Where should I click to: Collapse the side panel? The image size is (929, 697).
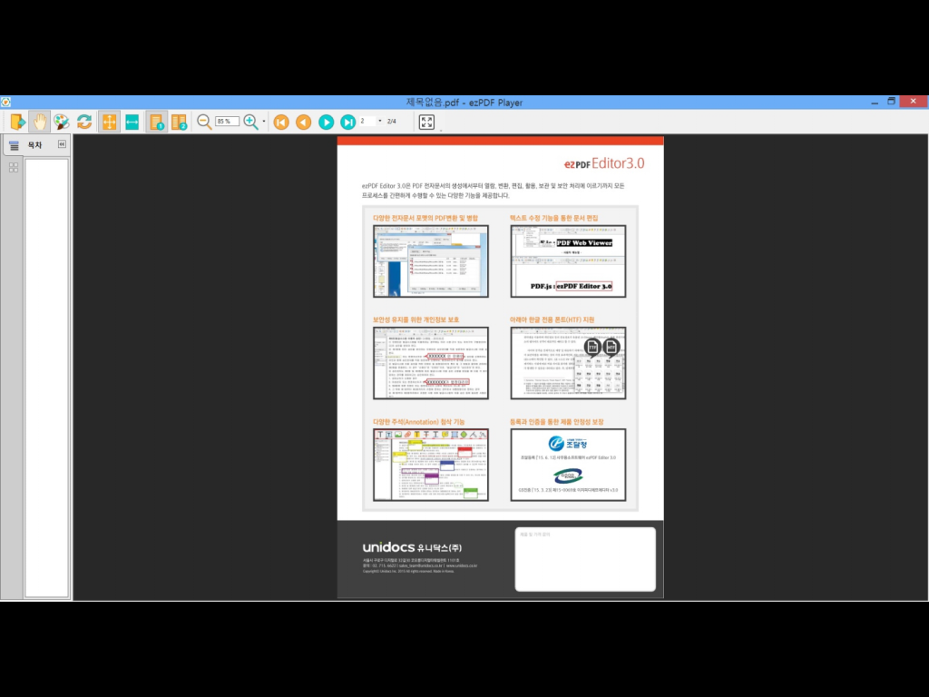pos(62,144)
